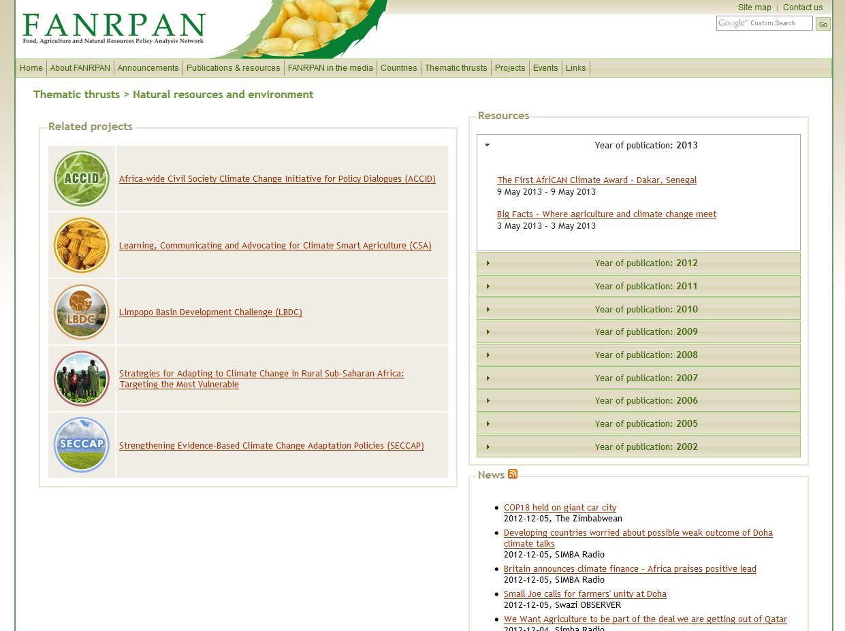
Task: Click the '2012-12-05, Swazi OBSERVER' source line
Action: [562, 605]
